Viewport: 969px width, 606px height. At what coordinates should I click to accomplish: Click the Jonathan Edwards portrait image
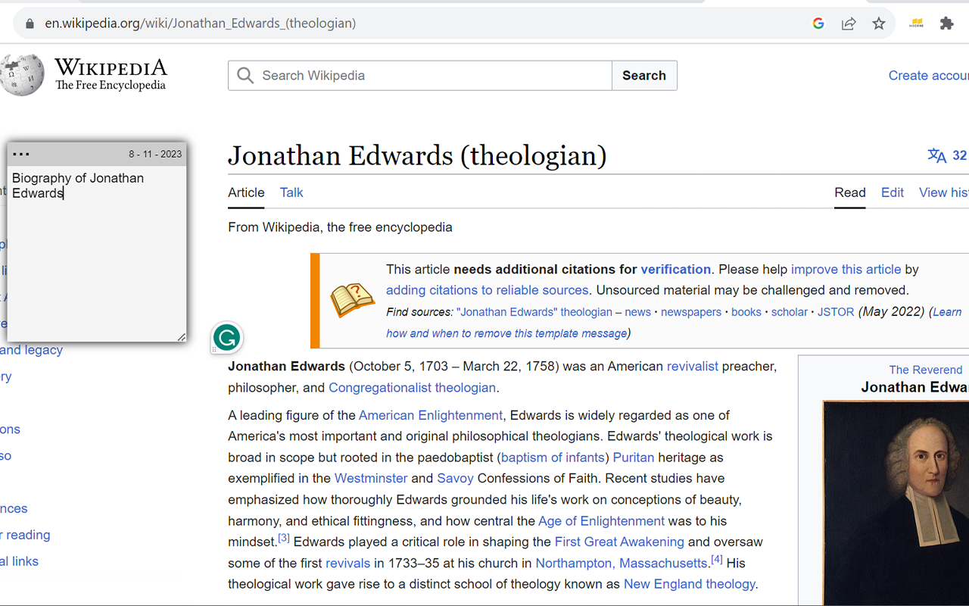896,503
